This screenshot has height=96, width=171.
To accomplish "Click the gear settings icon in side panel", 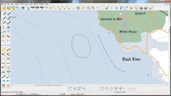I will tap(8, 85).
